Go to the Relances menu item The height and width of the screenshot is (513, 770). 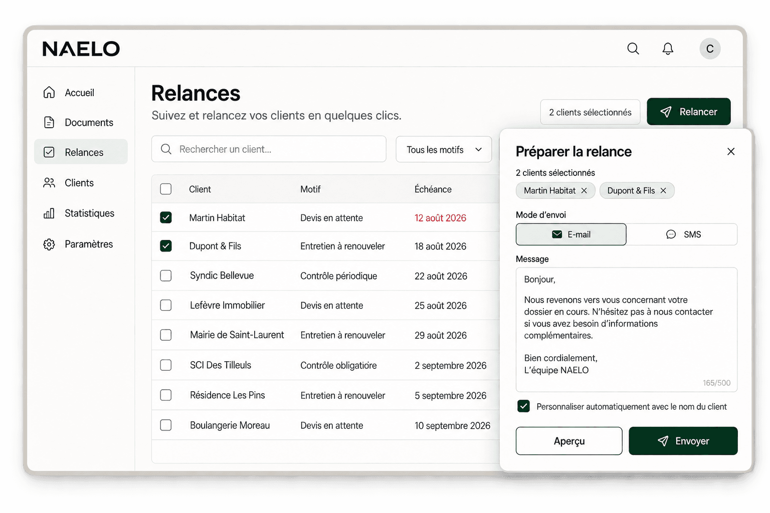(x=81, y=152)
